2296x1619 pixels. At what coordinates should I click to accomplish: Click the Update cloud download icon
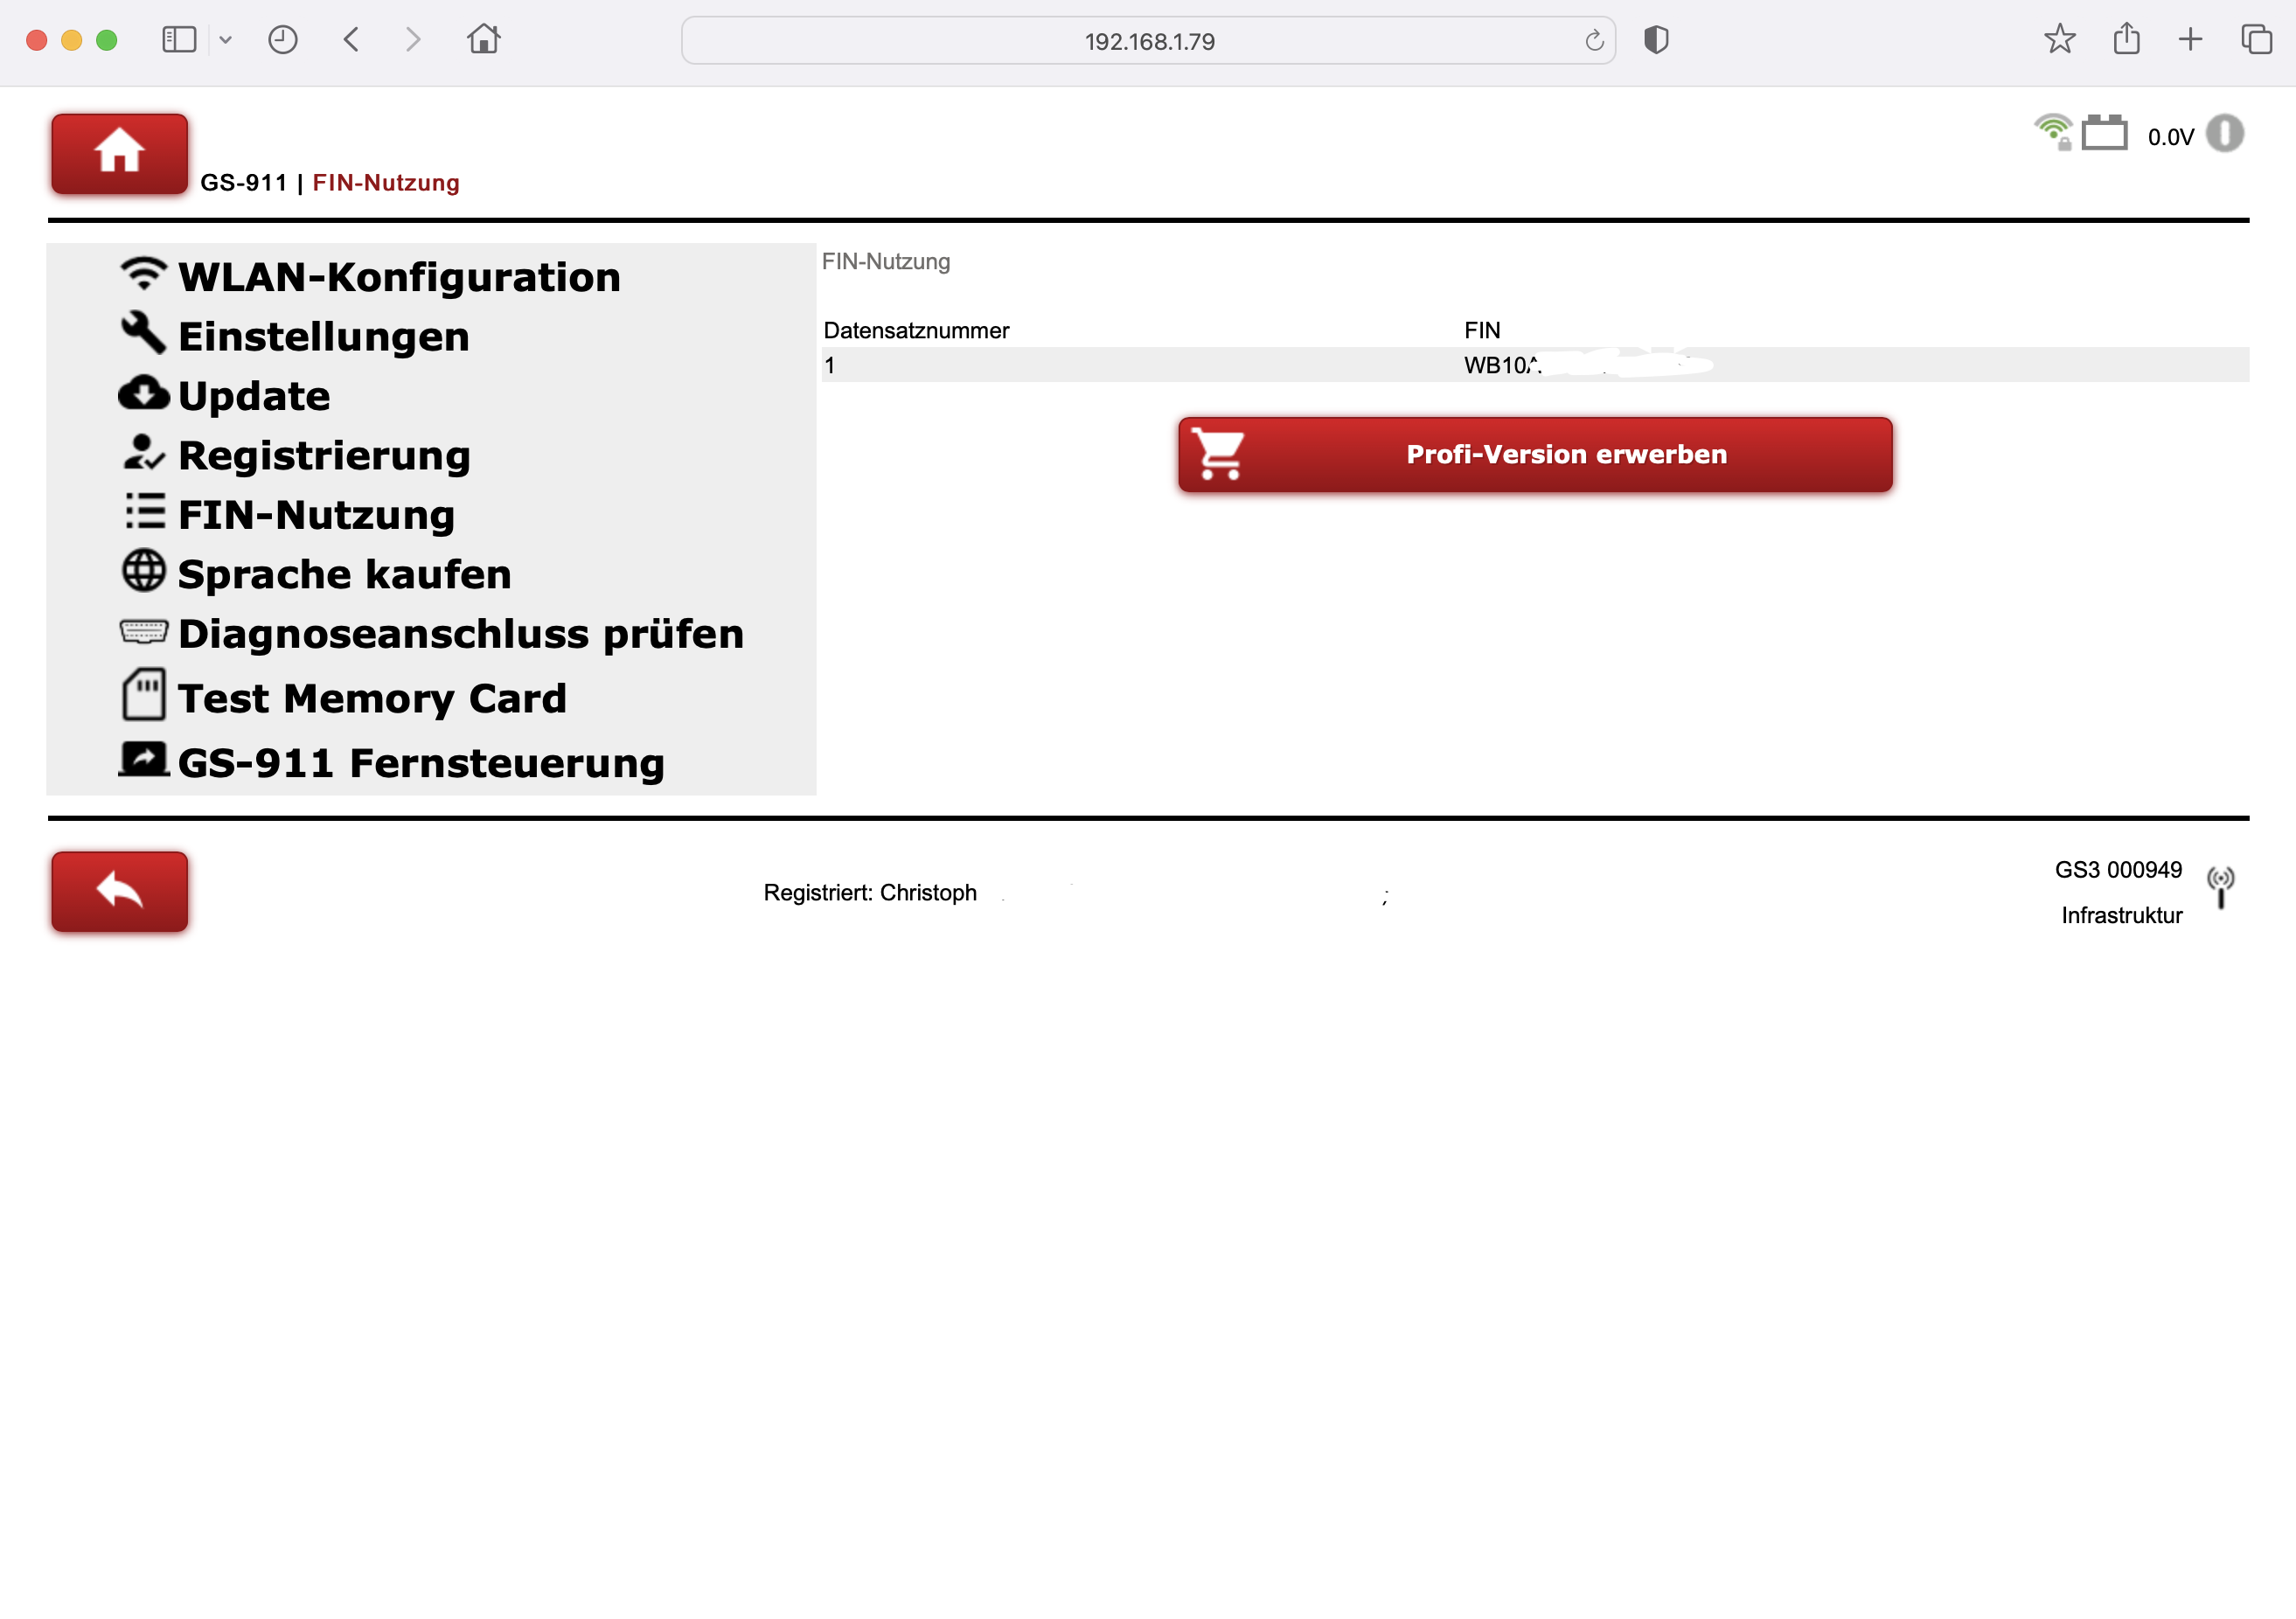pos(143,393)
